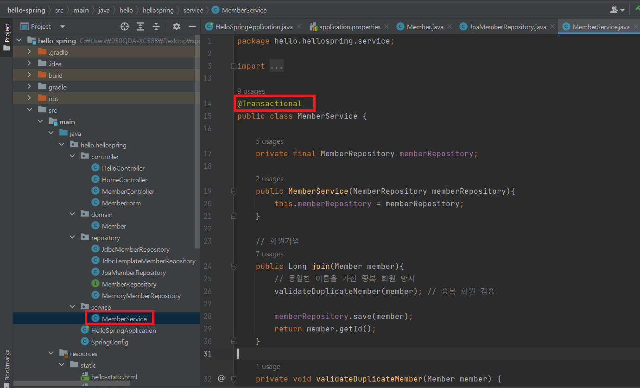Switch to Member.java tab
The image size is (640, 388).
425,27
